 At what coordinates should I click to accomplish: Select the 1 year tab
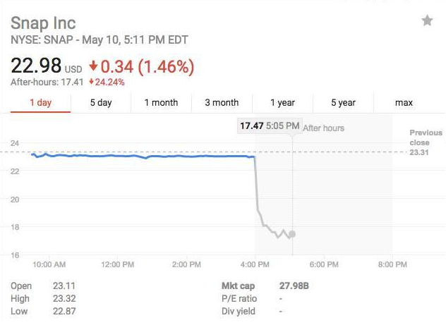click(x=282, y=103)
